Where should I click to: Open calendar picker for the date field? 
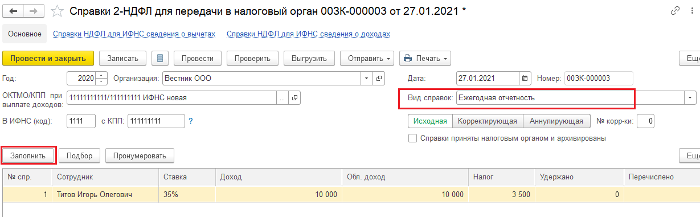pos(525,78)
